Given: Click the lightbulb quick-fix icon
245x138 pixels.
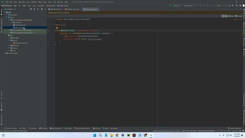Looking at the screenshot, I should tap(57, 28).
